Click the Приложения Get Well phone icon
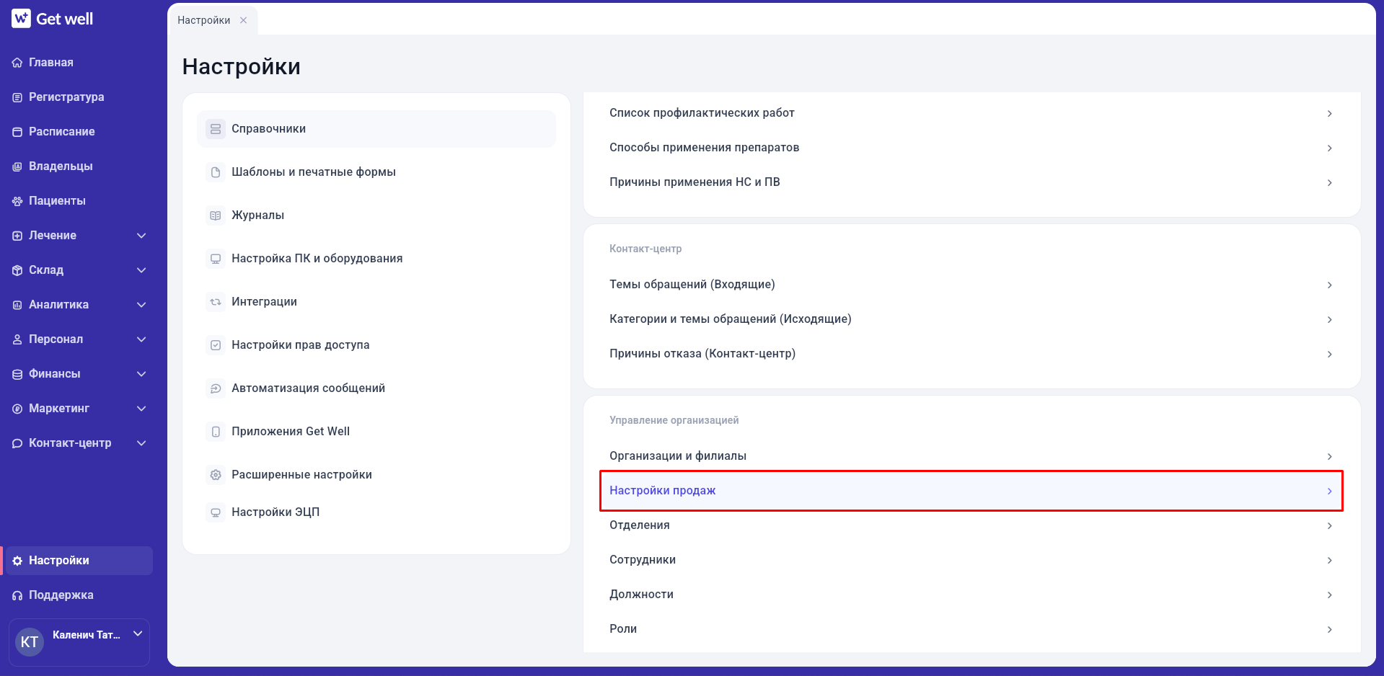1384x676 pixels. pos(216,432)
